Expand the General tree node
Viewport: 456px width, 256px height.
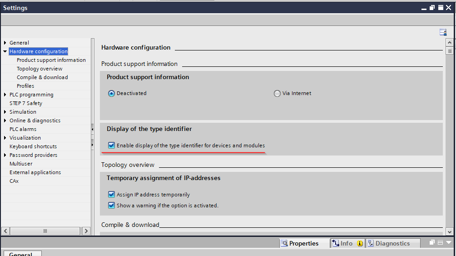click(5, 43)
